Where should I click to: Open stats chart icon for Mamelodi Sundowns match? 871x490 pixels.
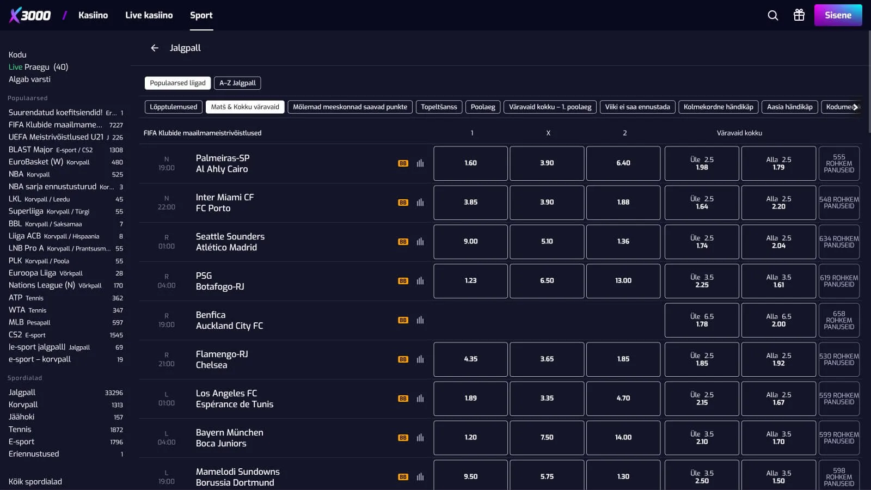click(420, 477)
